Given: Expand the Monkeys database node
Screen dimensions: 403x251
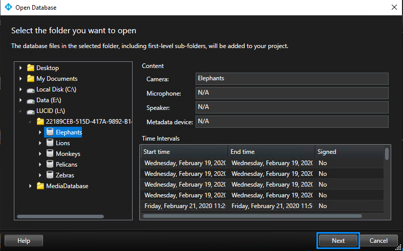Looking at the screenshot, I should [x=40, y=154].
